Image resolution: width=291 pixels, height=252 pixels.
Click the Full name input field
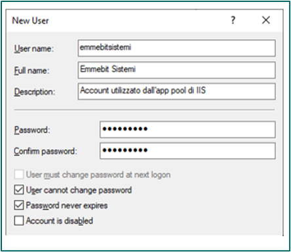pos(176,70)
